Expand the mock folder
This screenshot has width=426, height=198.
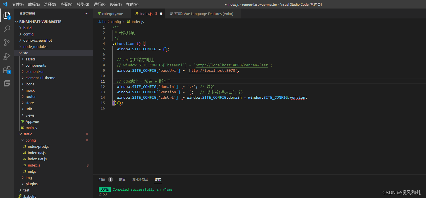coord(53,90)
